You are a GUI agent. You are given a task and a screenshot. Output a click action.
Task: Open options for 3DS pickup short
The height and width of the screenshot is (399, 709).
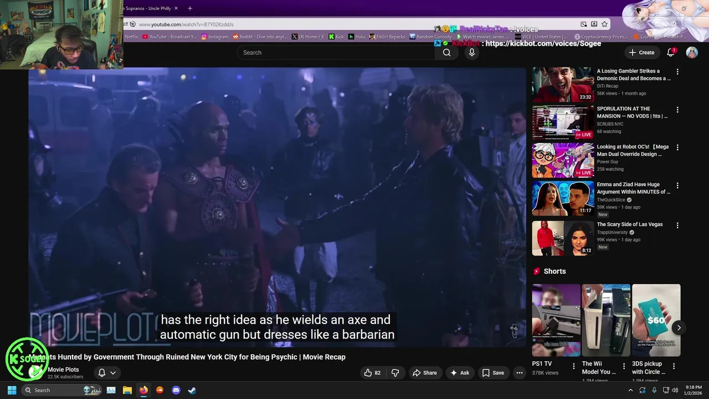(674, 366)
